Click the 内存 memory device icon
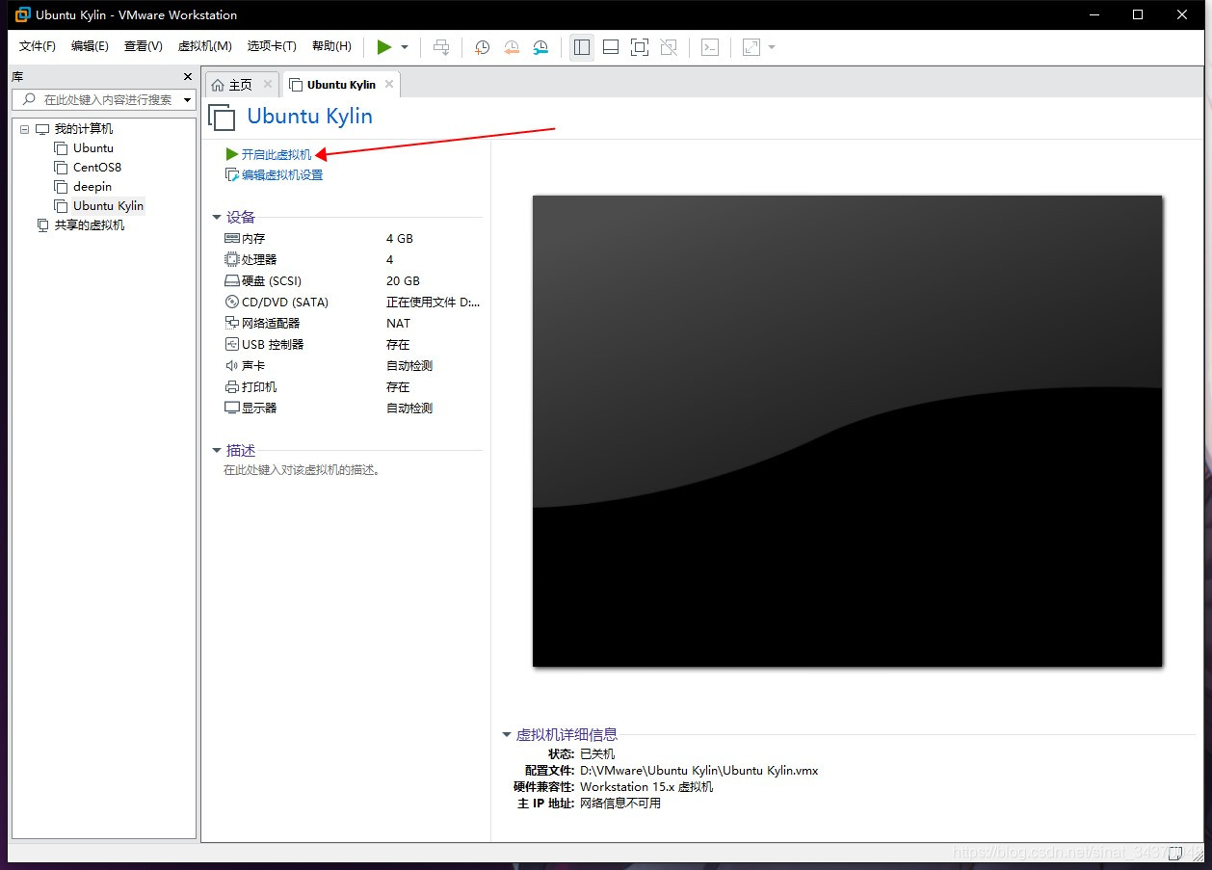 coord(231,238)
